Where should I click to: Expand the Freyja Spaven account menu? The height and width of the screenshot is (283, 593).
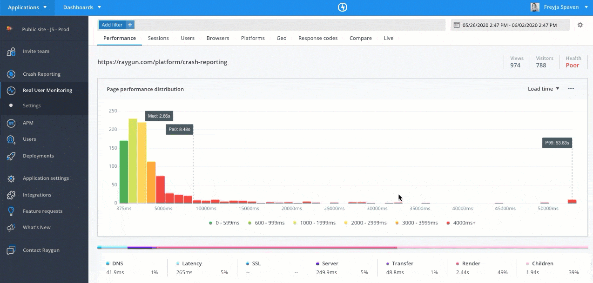click(586, 7)
